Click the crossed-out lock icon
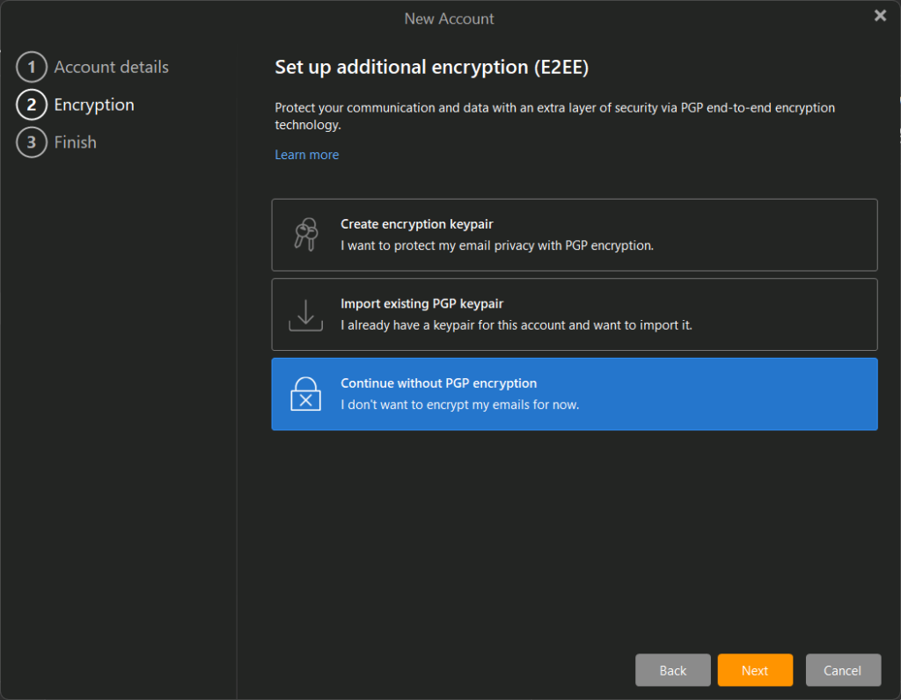 point(305,394)
